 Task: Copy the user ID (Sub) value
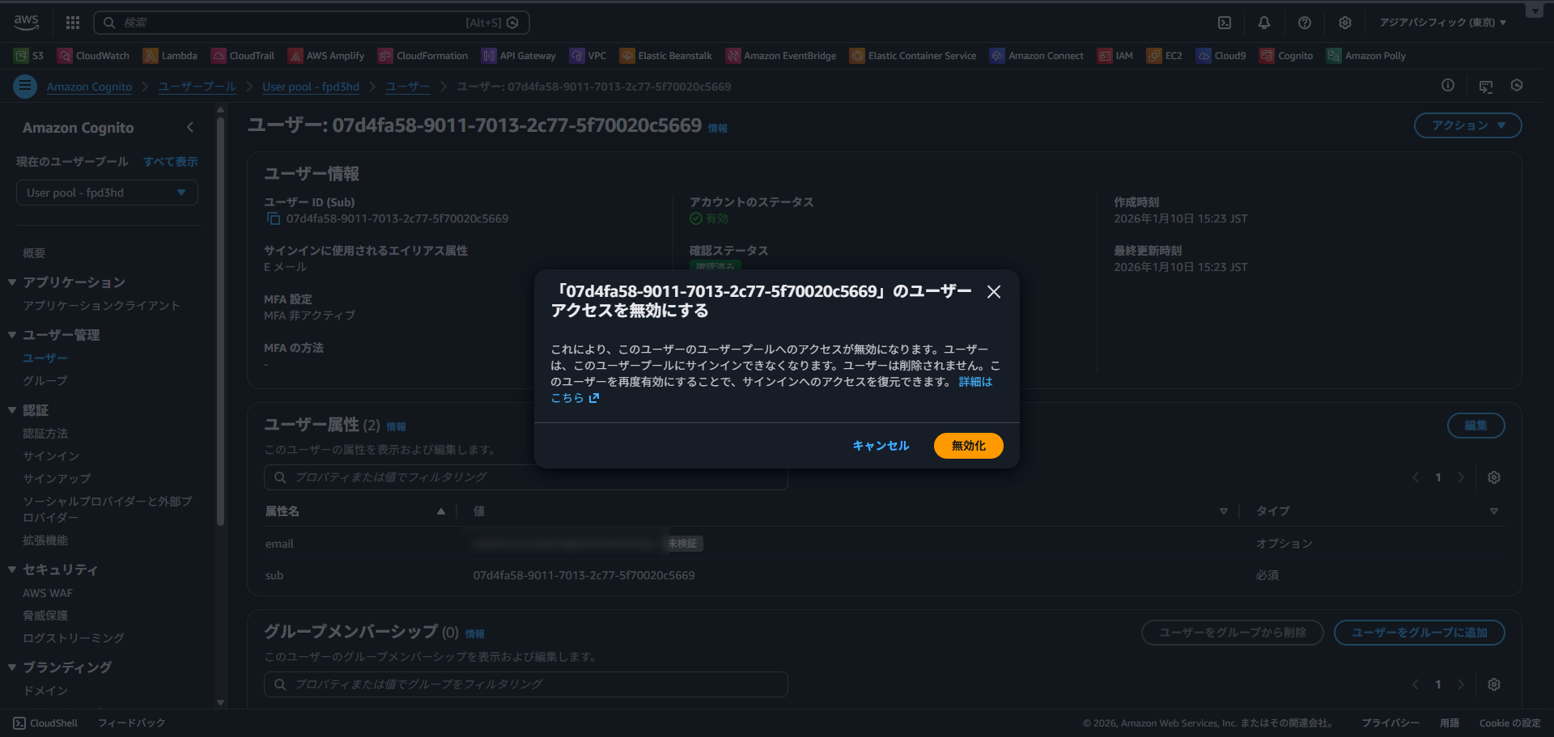click(x=274, y=219)
